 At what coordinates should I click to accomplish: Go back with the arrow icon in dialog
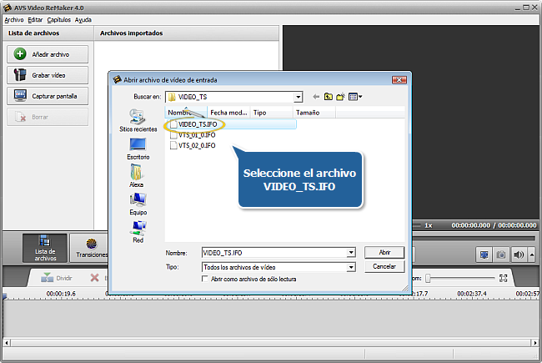click(316, 97)
